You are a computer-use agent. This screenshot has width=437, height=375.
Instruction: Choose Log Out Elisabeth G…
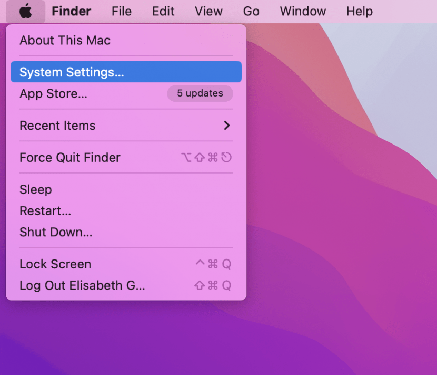(126, 285)
